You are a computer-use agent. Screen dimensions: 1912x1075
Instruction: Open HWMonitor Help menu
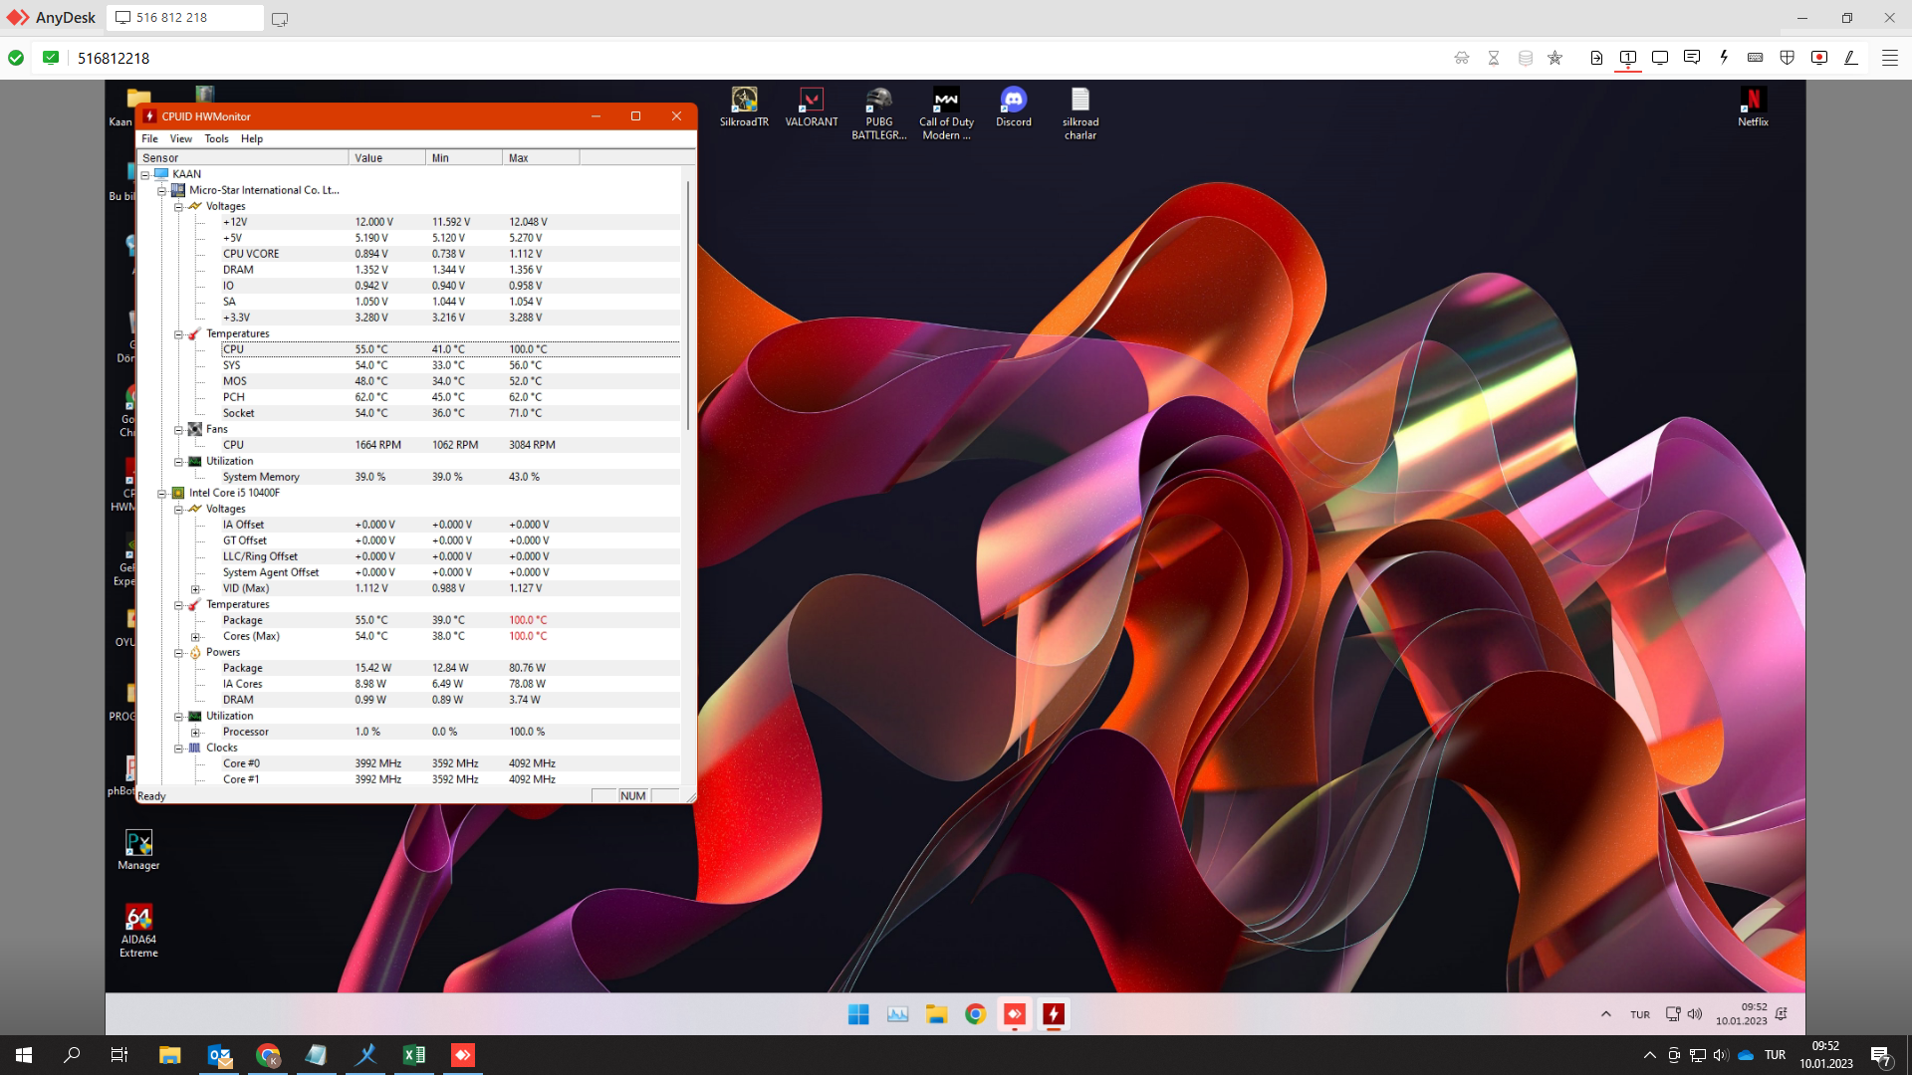coord(252,138)
